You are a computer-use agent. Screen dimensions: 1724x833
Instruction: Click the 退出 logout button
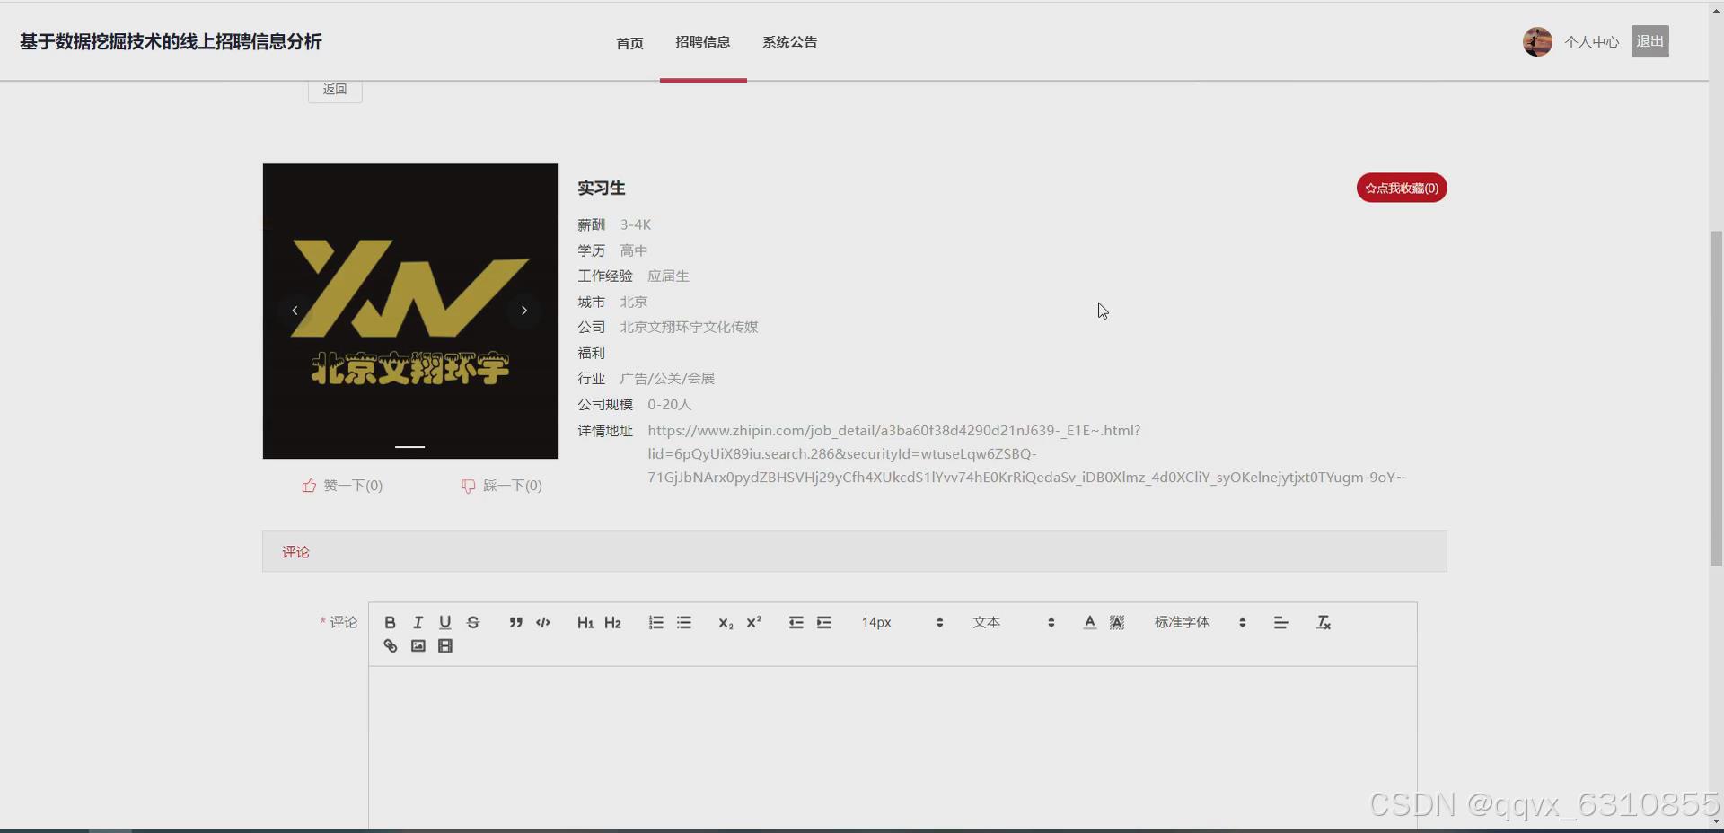[x=1650, y=41]
